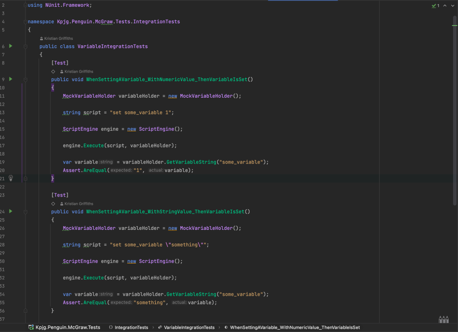Go to previous highlighted issue arrow
Viewport: 458px width, 332px height.
click(x=445, y=6)
